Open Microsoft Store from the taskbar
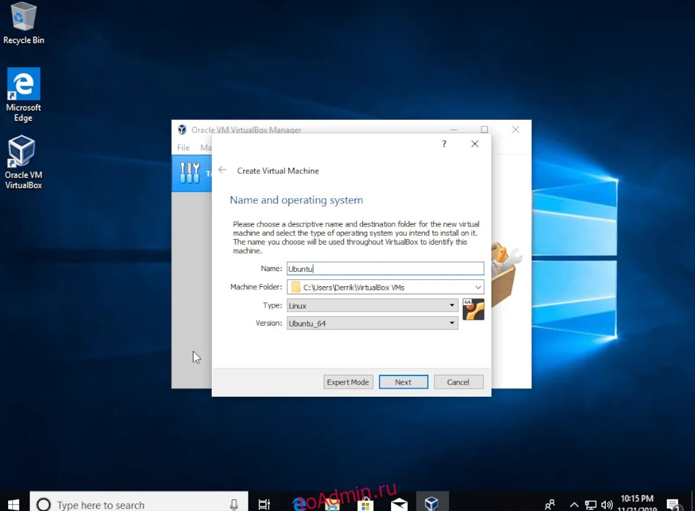The width and height of the screenshot is (695, 511). [365, 504]
